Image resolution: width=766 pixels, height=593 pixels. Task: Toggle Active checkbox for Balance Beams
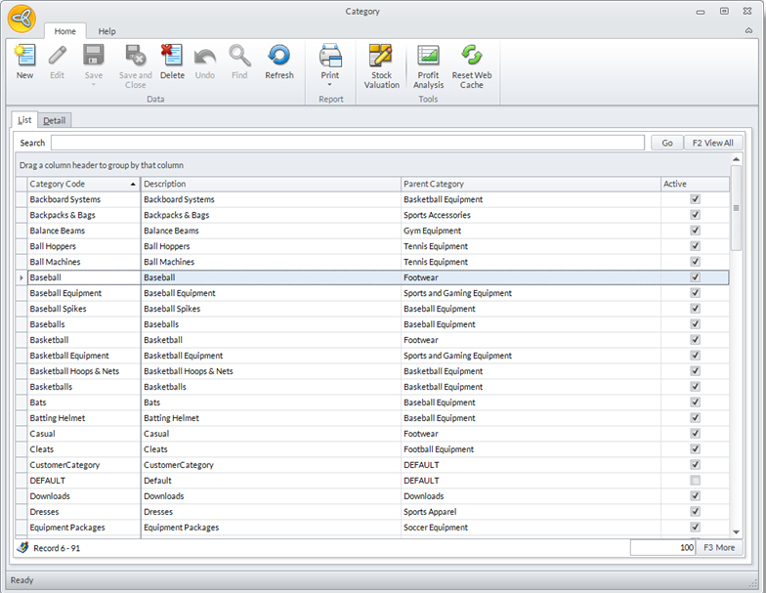tap(696, 231)
